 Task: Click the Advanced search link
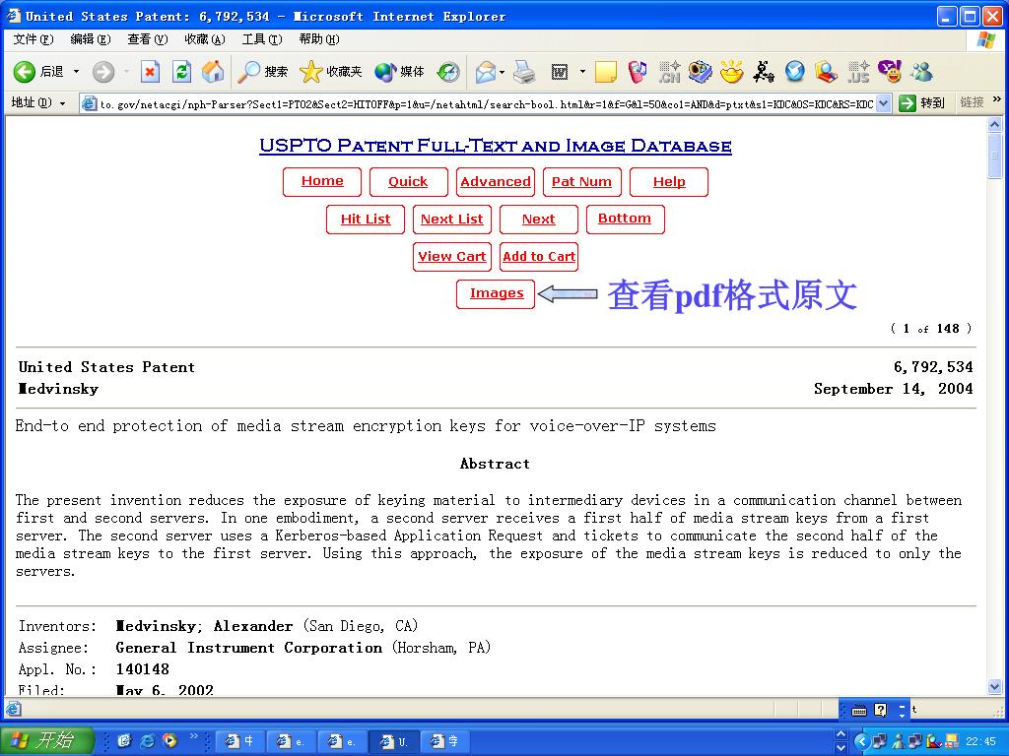[x=496, y=182]
